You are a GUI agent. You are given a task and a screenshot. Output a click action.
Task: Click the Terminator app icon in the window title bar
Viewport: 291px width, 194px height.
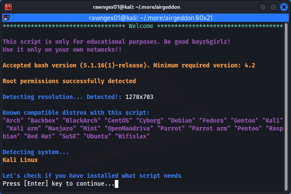click(x=8, y=7)
